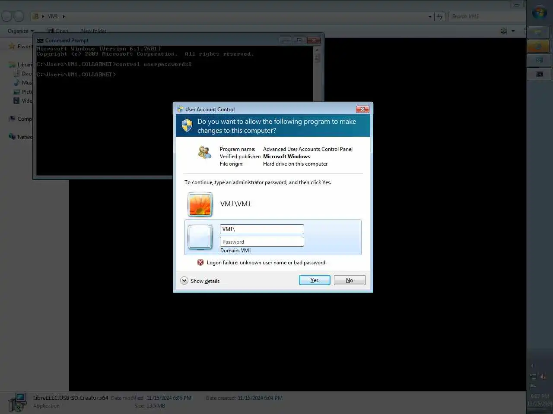Image resolution: width=553 pixels, height=414 pixels.
Task: Click the Advanced User Accounts program icon
Action: tap(204, 152)
